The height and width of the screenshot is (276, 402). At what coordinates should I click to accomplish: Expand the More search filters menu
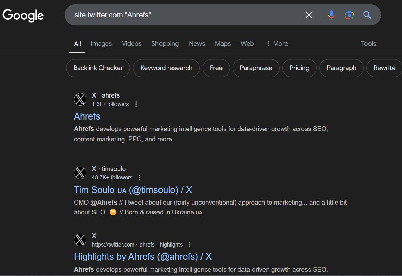[277, 44]
